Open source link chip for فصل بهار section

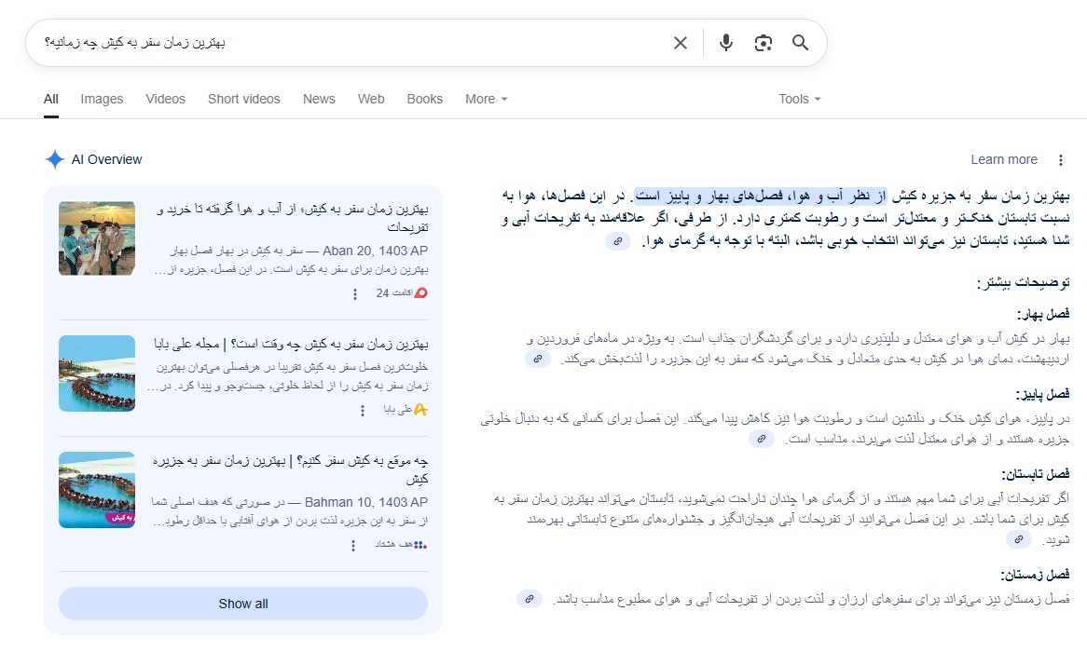[537, 359]
